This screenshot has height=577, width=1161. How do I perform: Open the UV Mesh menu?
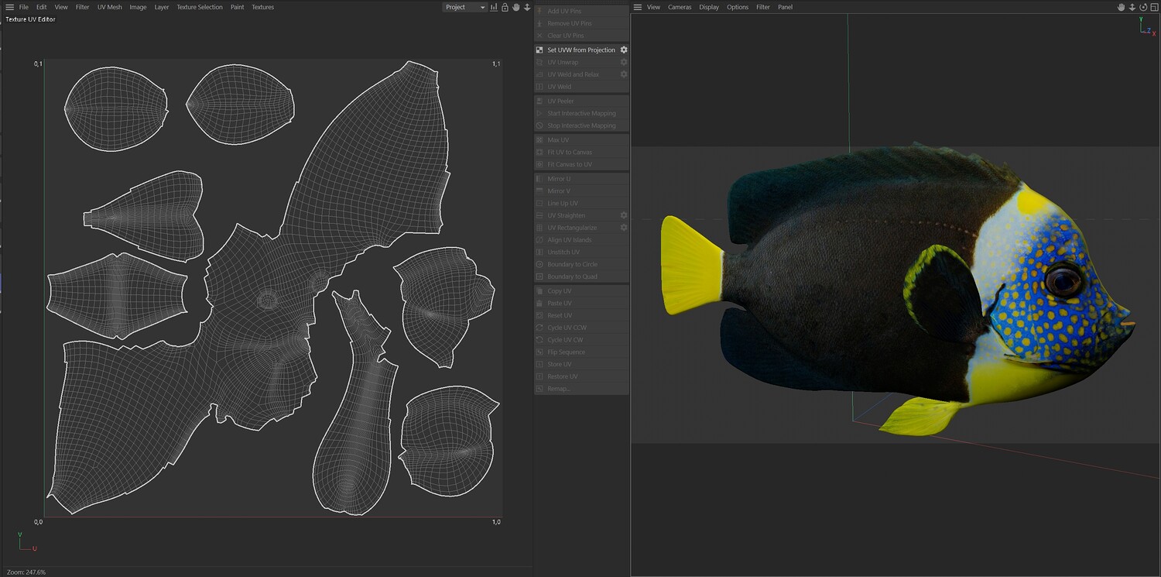(x=109, y=7)
